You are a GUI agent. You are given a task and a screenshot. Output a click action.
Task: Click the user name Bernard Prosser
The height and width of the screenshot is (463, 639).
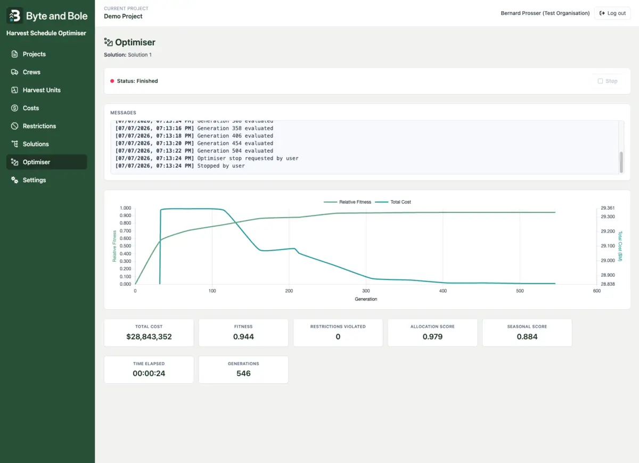(545, 13)
